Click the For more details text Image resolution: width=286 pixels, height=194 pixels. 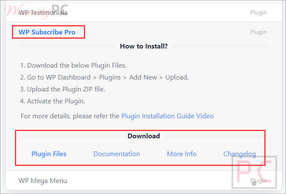[x=70, y=116]
